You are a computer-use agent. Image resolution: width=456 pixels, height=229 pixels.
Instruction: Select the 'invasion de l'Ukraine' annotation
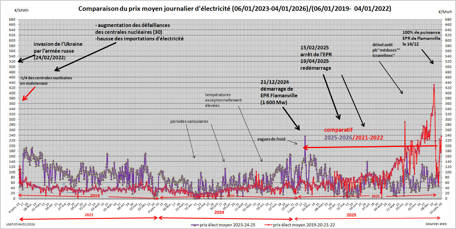point(58,50)
